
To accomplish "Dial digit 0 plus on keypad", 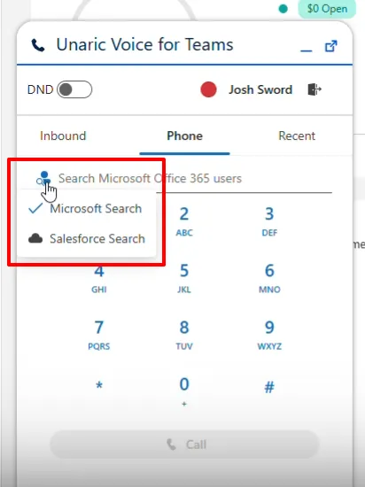I will 184,391.
